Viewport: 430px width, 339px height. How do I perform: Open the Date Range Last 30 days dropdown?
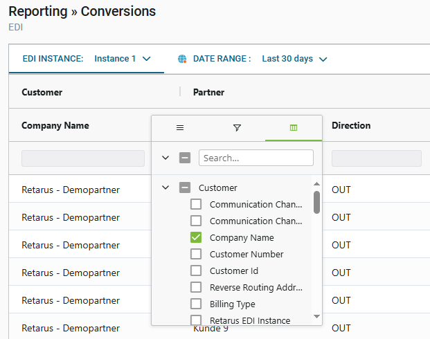pos(294,59)
